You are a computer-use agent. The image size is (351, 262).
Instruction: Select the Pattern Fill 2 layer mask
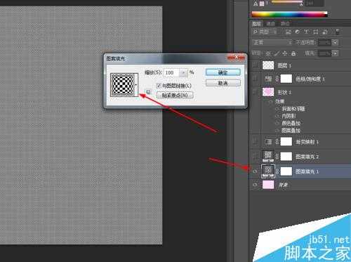pos(286,157)
